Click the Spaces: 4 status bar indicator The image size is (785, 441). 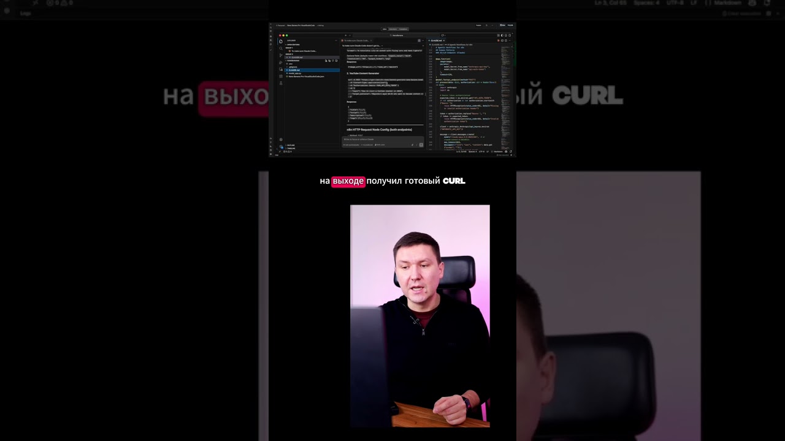point(472,151)
